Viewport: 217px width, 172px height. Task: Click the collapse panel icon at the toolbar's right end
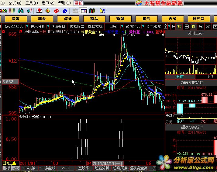coord(215,26)
